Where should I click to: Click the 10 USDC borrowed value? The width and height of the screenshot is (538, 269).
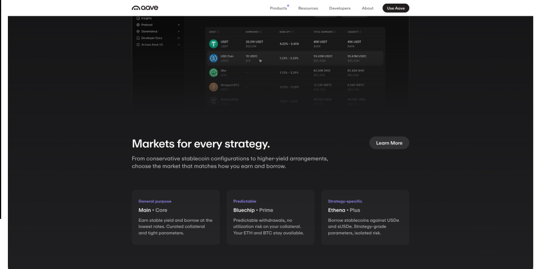click(x=252, y=56)
